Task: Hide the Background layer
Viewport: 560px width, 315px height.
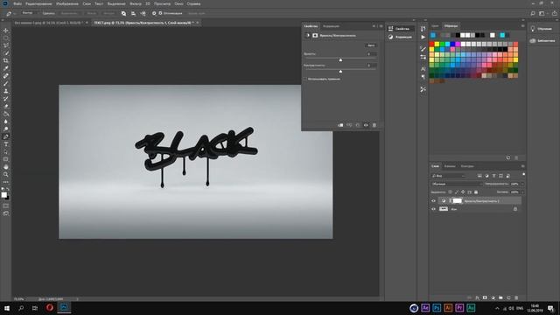Action: click(434, 209)
